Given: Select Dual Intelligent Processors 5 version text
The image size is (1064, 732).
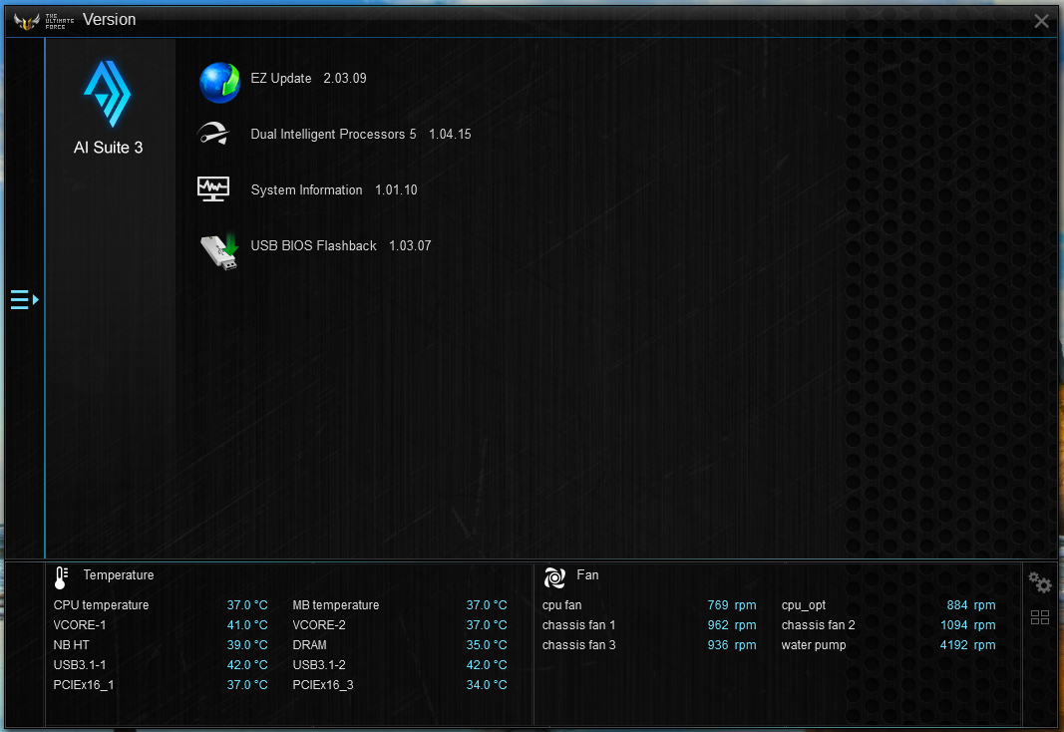Looking at the screenshot, I should tap(360, 134).
